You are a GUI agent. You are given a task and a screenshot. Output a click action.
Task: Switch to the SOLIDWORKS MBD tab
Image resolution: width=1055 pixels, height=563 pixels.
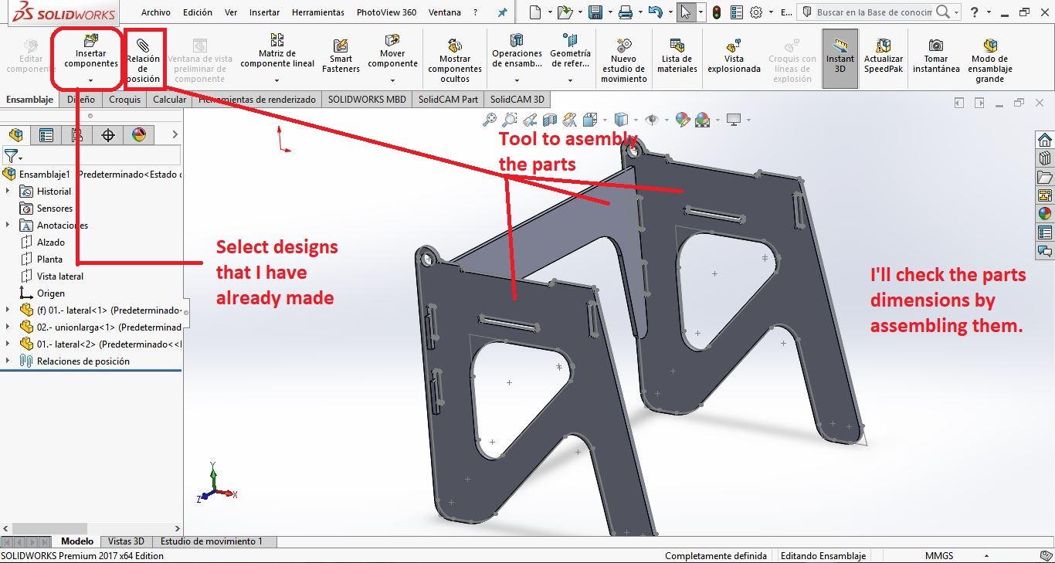[367, 100]
